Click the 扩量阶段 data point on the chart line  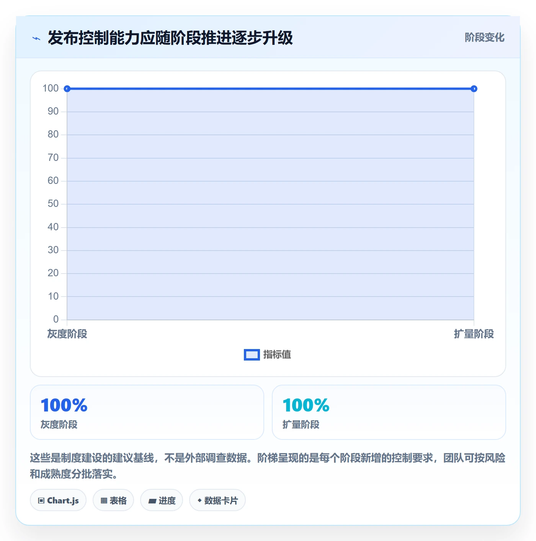coord(474,89)
